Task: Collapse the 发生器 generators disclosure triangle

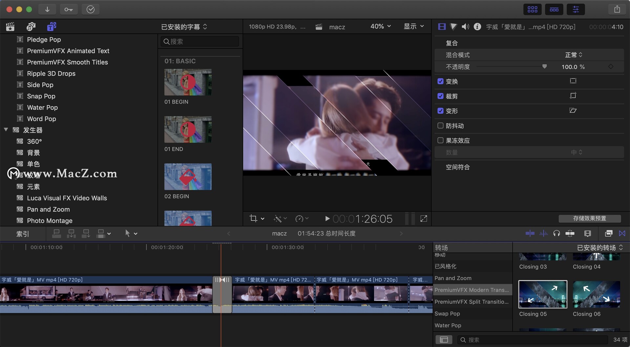Action: [x=6, y=130]
